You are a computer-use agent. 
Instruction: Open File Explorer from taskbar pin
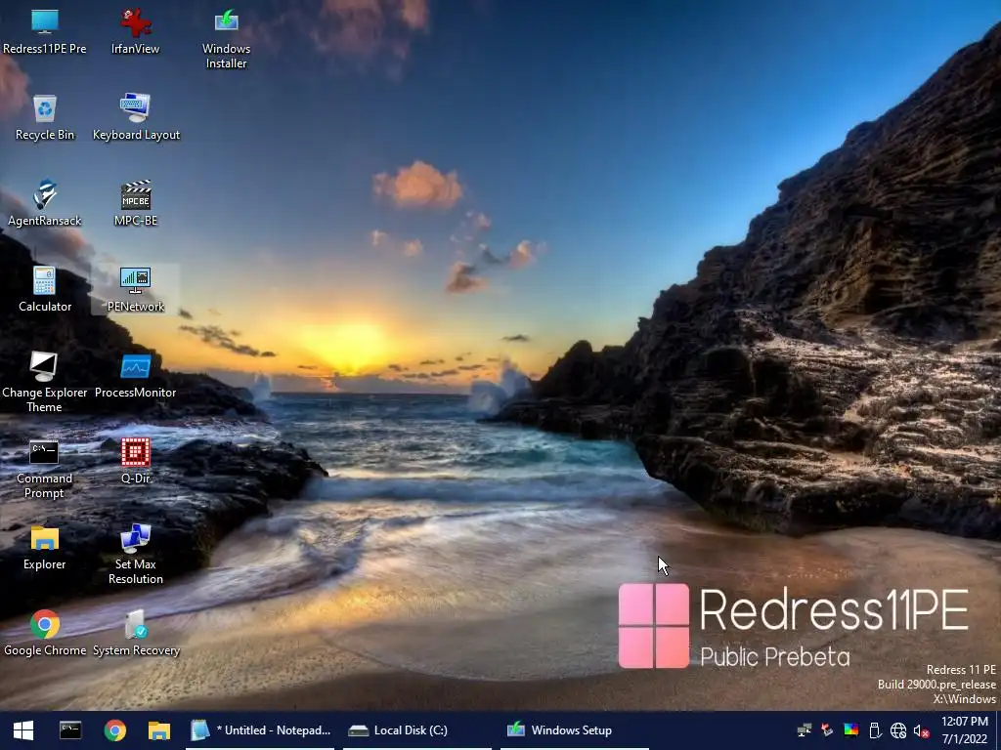[159, 730]
